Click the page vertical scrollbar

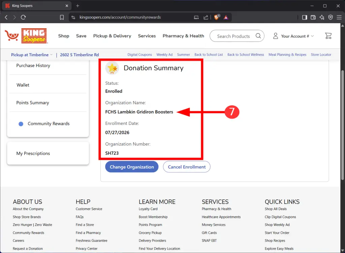tap(343, 125)
